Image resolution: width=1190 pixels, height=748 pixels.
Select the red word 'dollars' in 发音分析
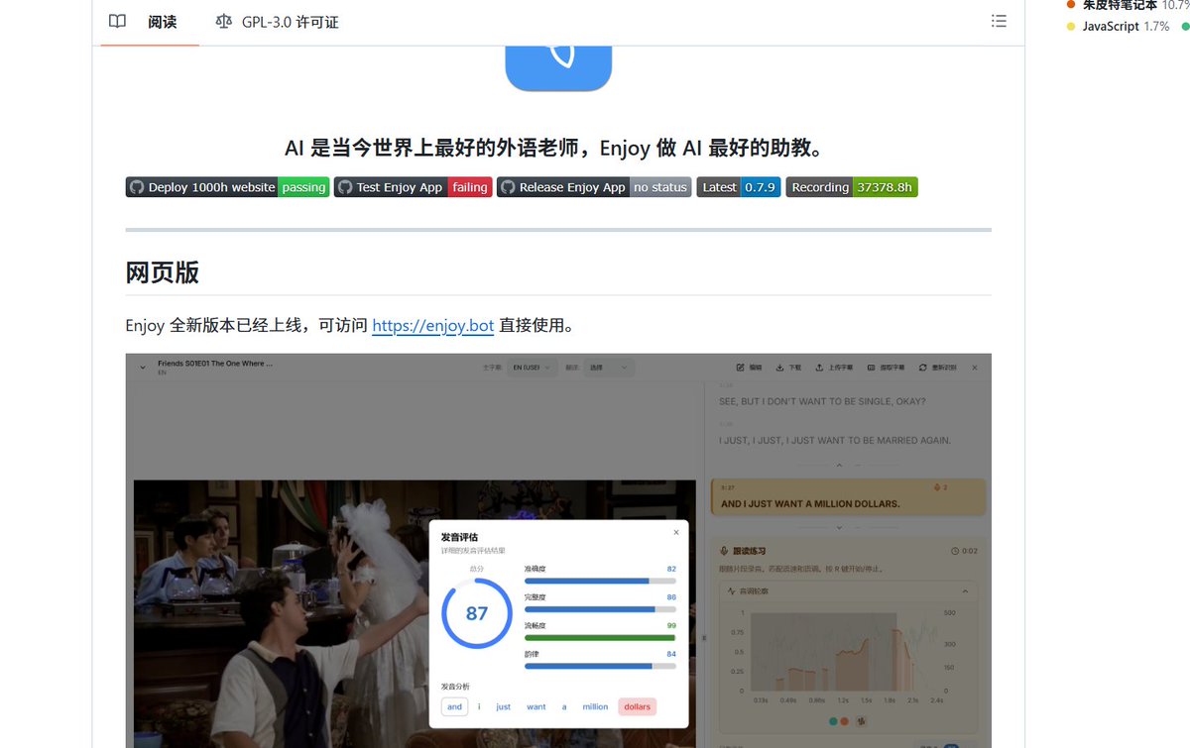638,706
